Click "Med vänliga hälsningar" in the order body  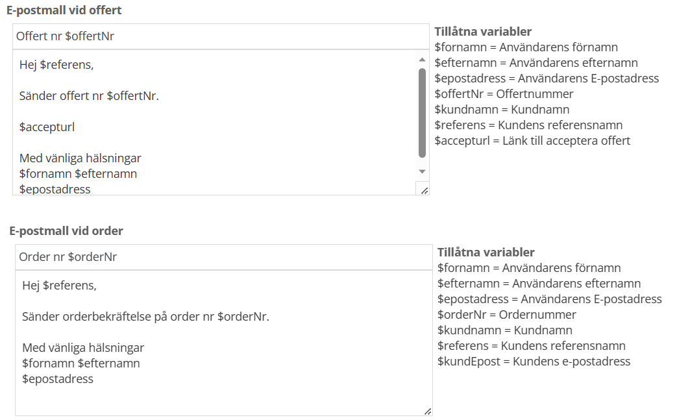click(x=83, y=348)
